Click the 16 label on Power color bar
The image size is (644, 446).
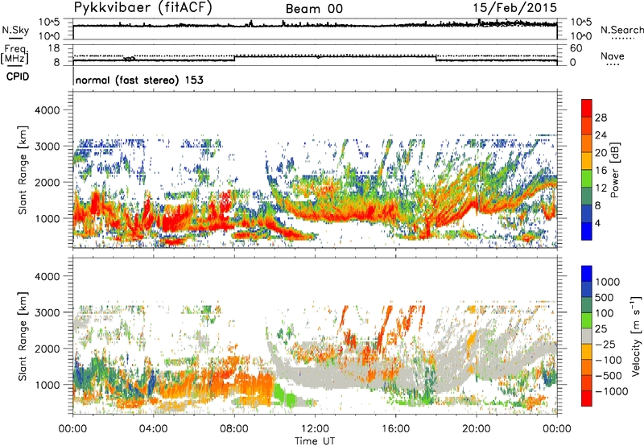point(601,171)
